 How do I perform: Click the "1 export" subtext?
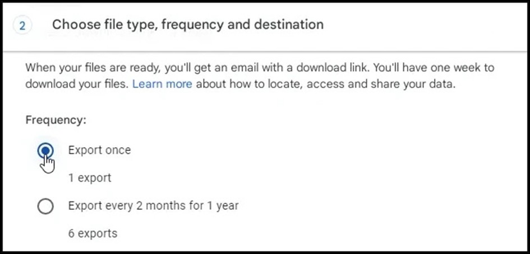90,178
